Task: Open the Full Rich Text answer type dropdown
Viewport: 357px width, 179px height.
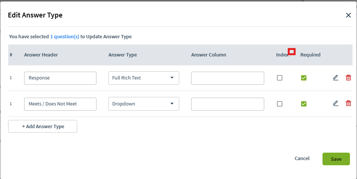Action: click(x=144, y=78)
